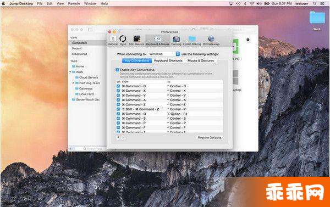The image size is (330, 207).
Task: Click the Home tag folder icon
Action: pyautogui.click(x=74, y=66)
